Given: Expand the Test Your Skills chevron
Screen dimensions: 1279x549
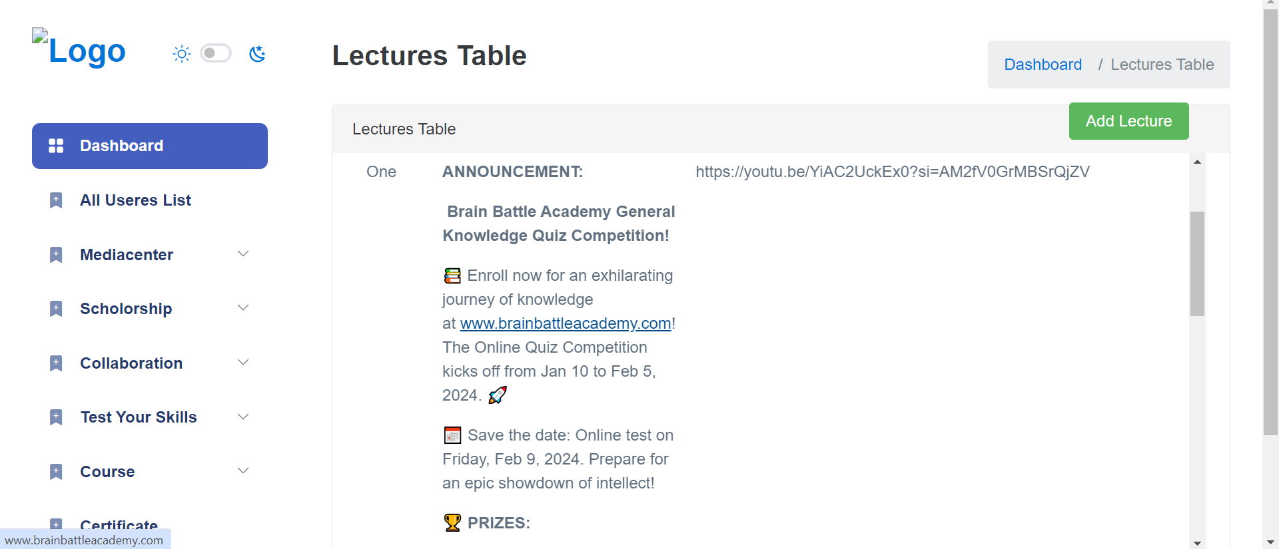Looking at the screenshot, I should coord(243,417).
